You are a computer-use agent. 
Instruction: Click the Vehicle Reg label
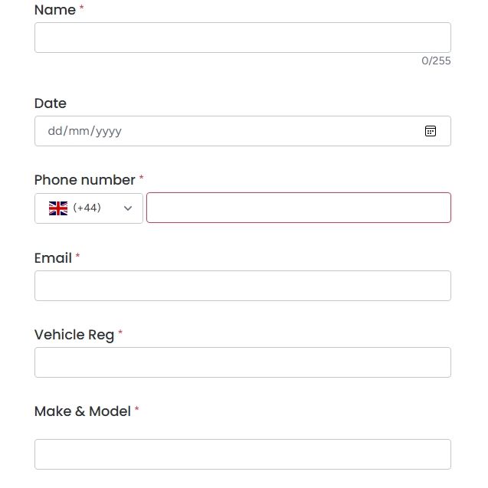pos(74,335)
